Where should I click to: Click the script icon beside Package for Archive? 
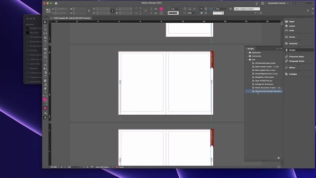coord(253,84)
